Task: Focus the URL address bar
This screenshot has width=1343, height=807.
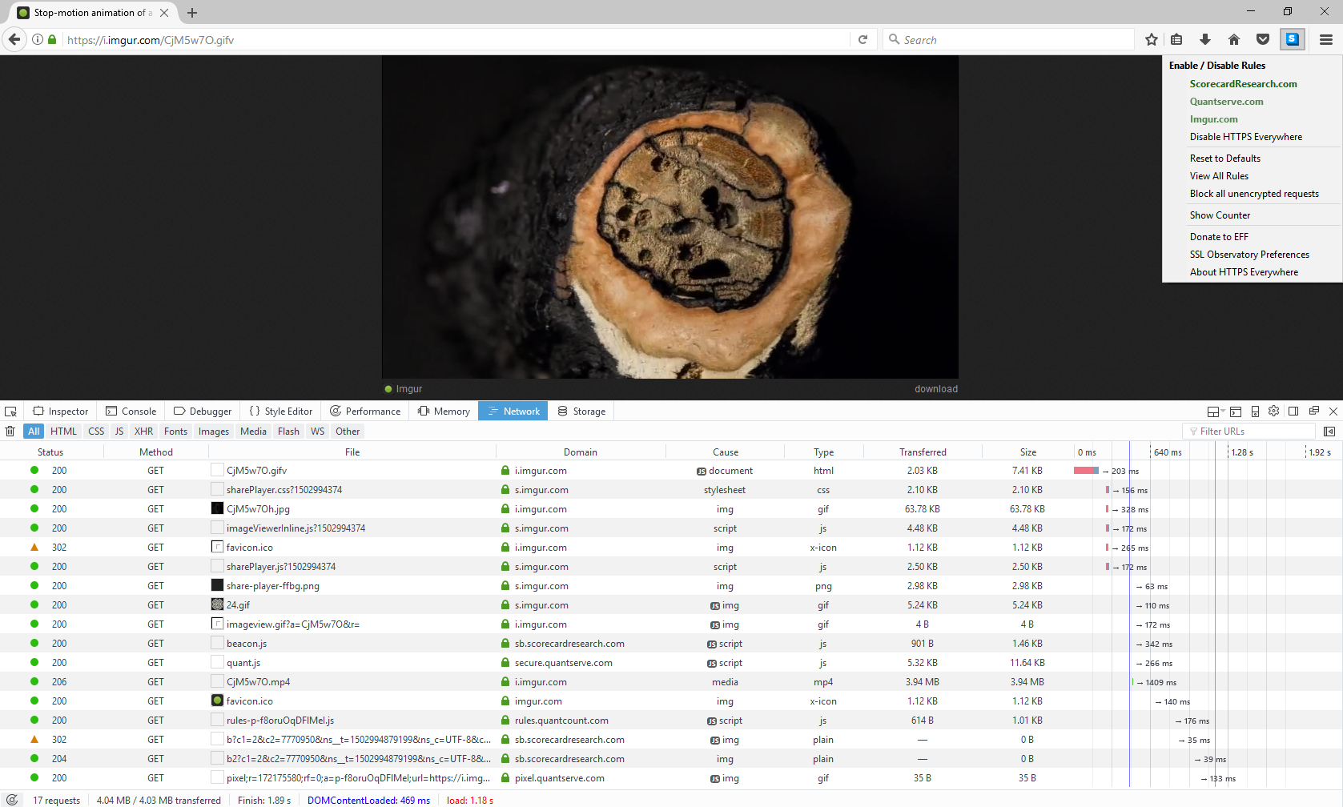Action: [x=456, y=39]
